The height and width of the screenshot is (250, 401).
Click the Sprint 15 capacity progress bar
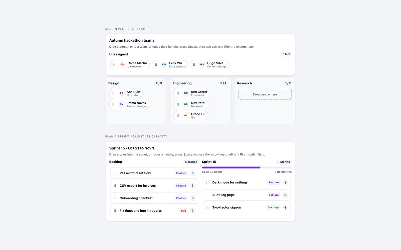(247, 167)
